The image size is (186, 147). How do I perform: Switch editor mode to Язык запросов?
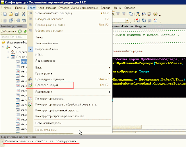click(x=45, y=61)
